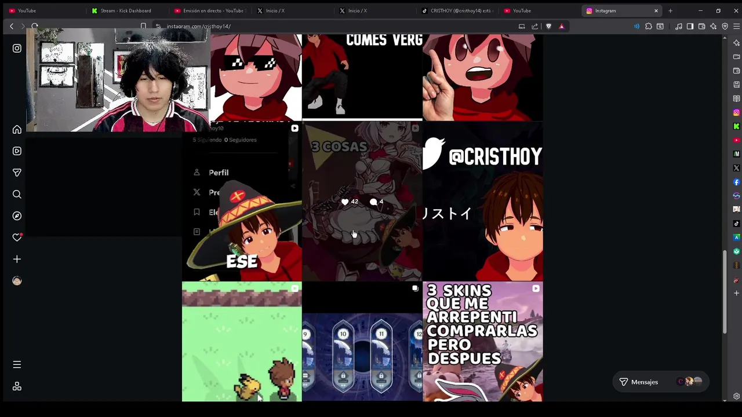Open Leo AI sparkle icon in toolbar
Screen dimensions: 742x417
713,26
